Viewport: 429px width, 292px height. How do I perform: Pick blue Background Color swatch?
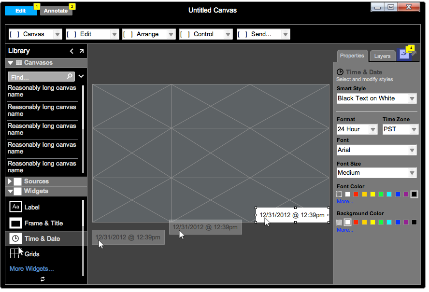(x=398, y=222)
